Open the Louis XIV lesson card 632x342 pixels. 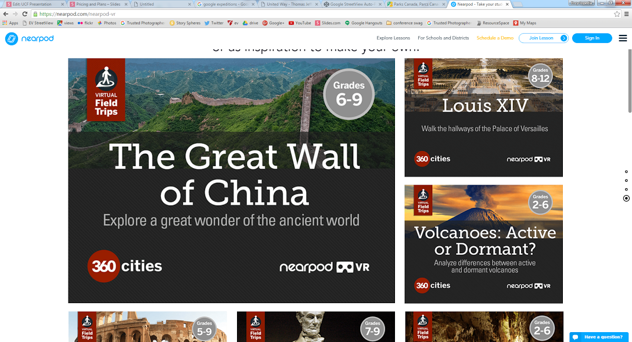point(484,117)
